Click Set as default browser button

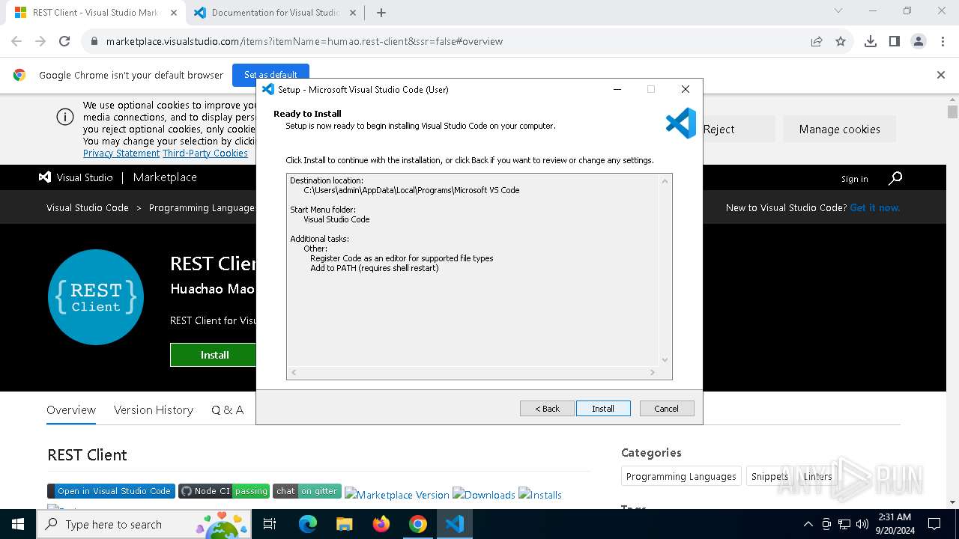(x=270, y=75)
